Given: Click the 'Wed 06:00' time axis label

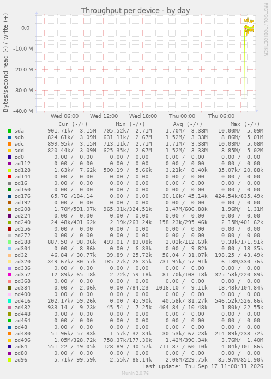Looking at the screenshot, I should [x=64, y=116].
